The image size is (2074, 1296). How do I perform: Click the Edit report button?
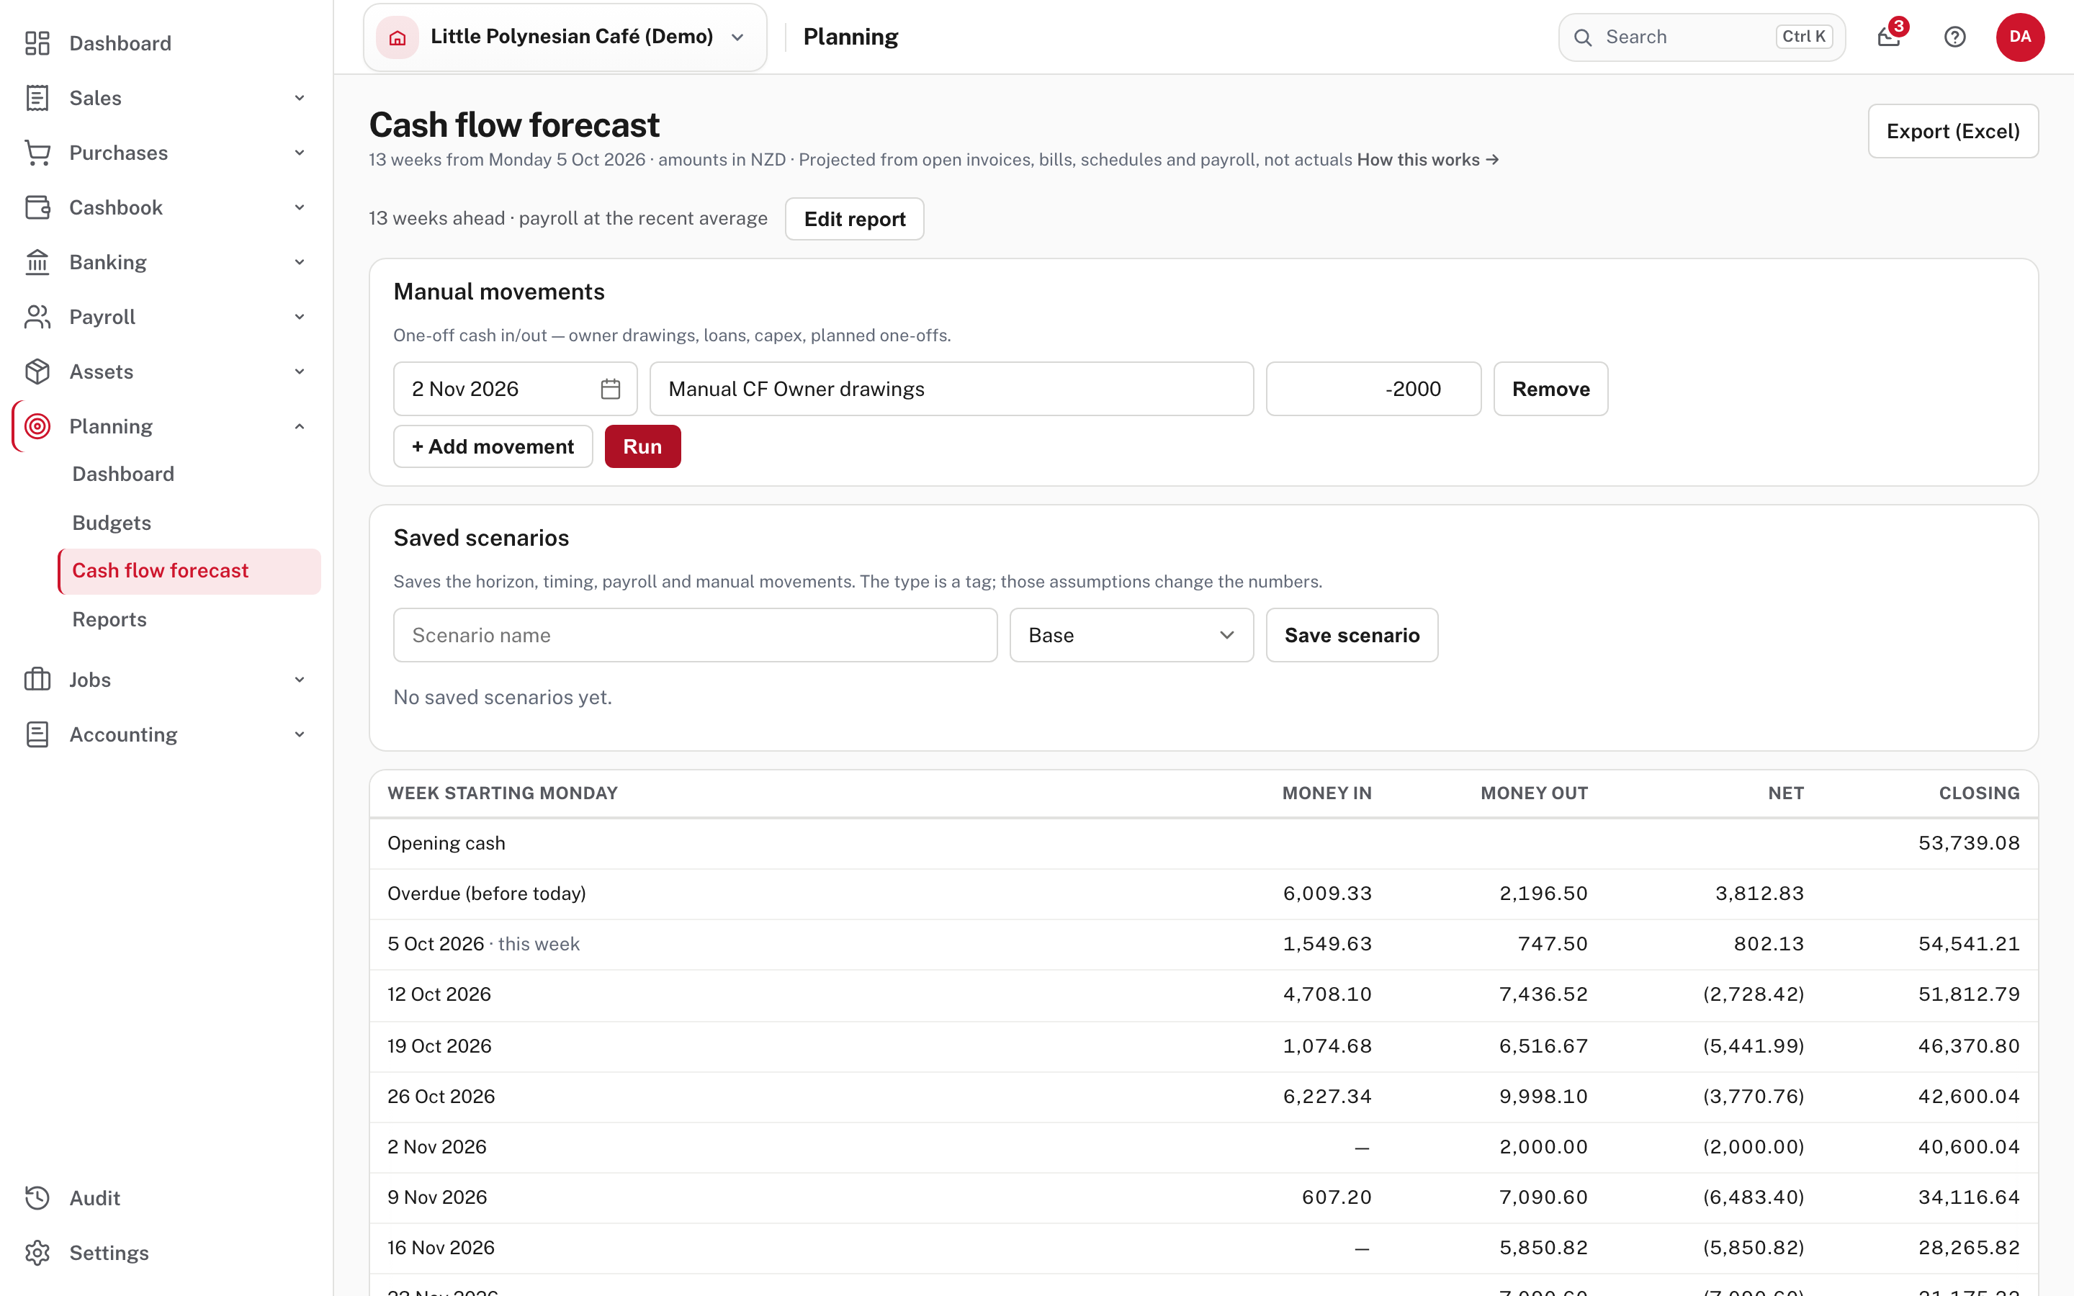tap(855, 220)
